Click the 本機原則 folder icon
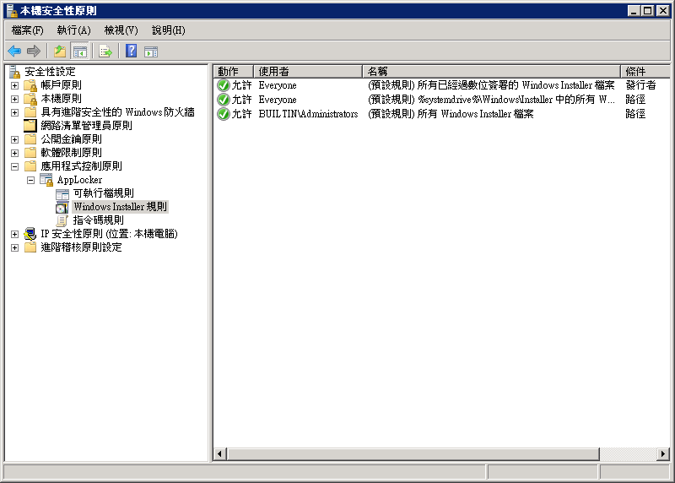The image size is (675, 483). pyautogui.click(x=30, y=99)
